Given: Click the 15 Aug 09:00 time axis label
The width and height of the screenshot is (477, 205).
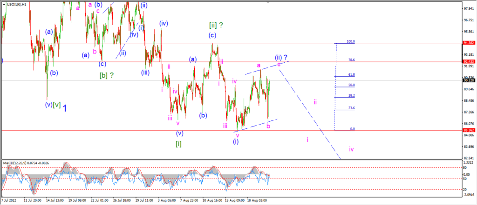Looking at the screenshot, I should click(x=234, y=200).
